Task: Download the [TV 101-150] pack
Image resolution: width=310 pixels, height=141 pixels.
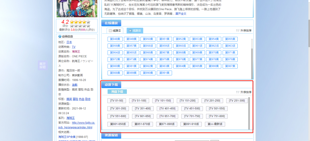Action: [x=163, y=101]
